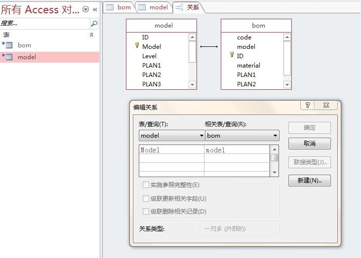Screen dimensions: 361x258
Task: Click field grid scrollbar thumb
Action: [275, 158]
